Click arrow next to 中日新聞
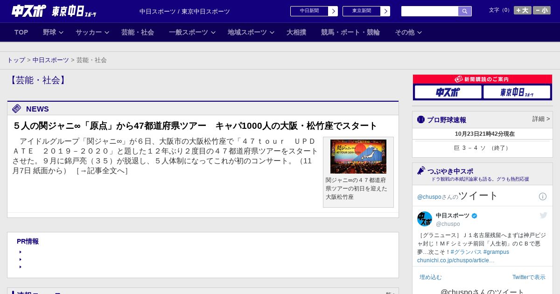 click(333, 11)
